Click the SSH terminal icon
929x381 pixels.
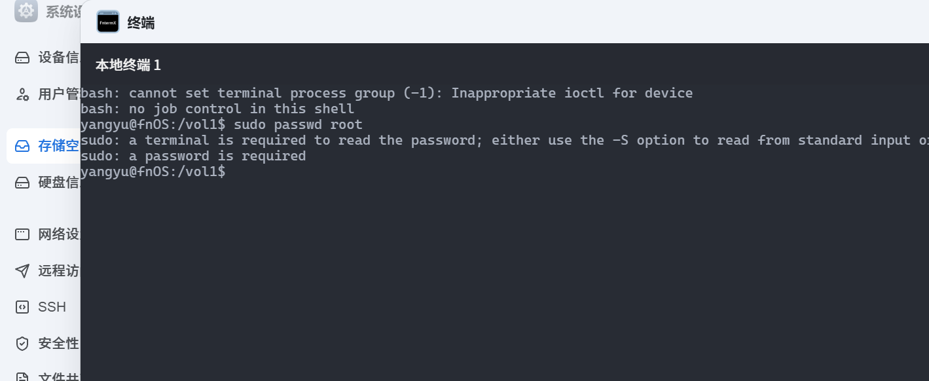22,306
